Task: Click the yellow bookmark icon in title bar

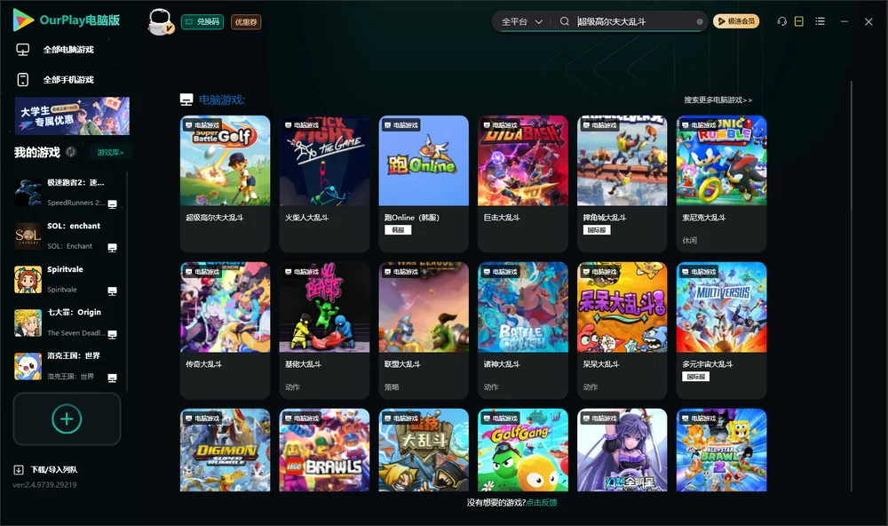Action: click(799, 21)
